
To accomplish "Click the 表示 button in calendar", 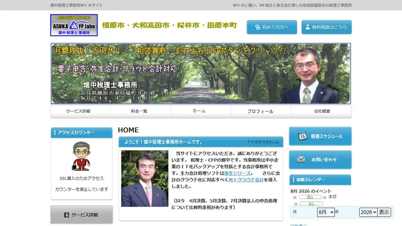I will point(384,212).
